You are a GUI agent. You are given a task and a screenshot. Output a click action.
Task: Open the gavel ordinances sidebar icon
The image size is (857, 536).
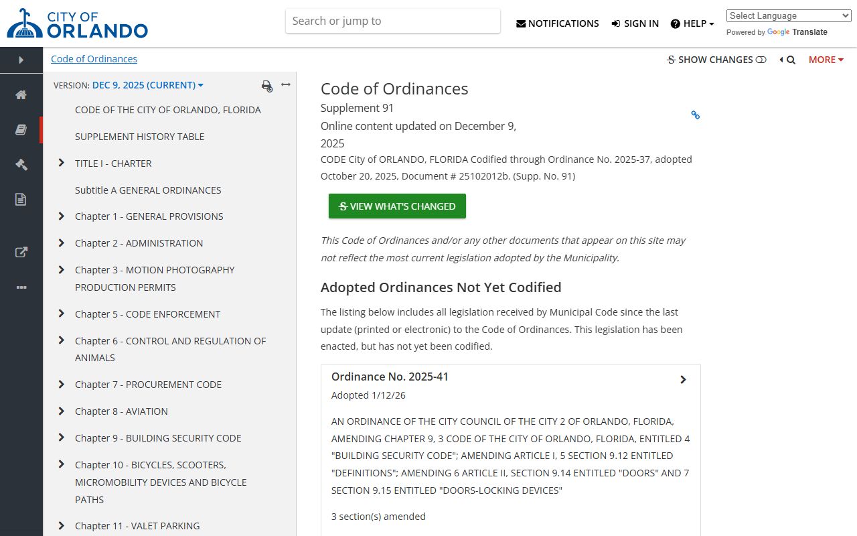pos(21,164)
